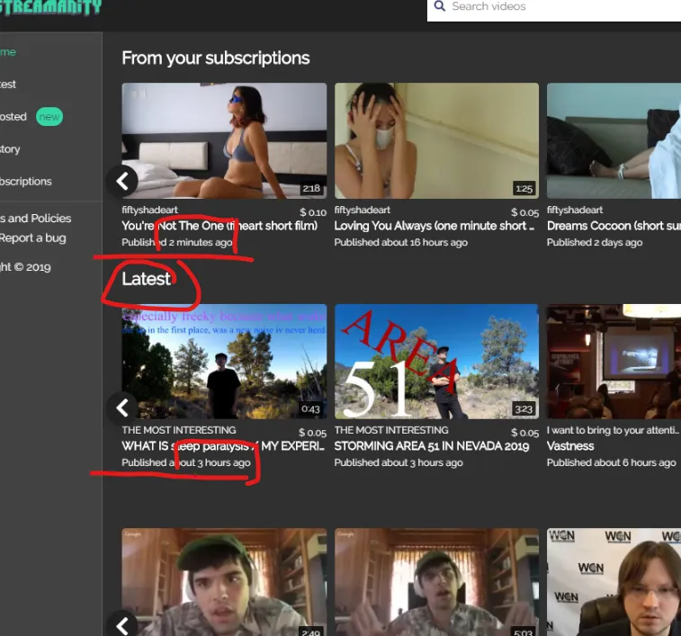Click previous arrow in Latest carousel
This screenshot has height=636, width=681.
coord(122,408)
